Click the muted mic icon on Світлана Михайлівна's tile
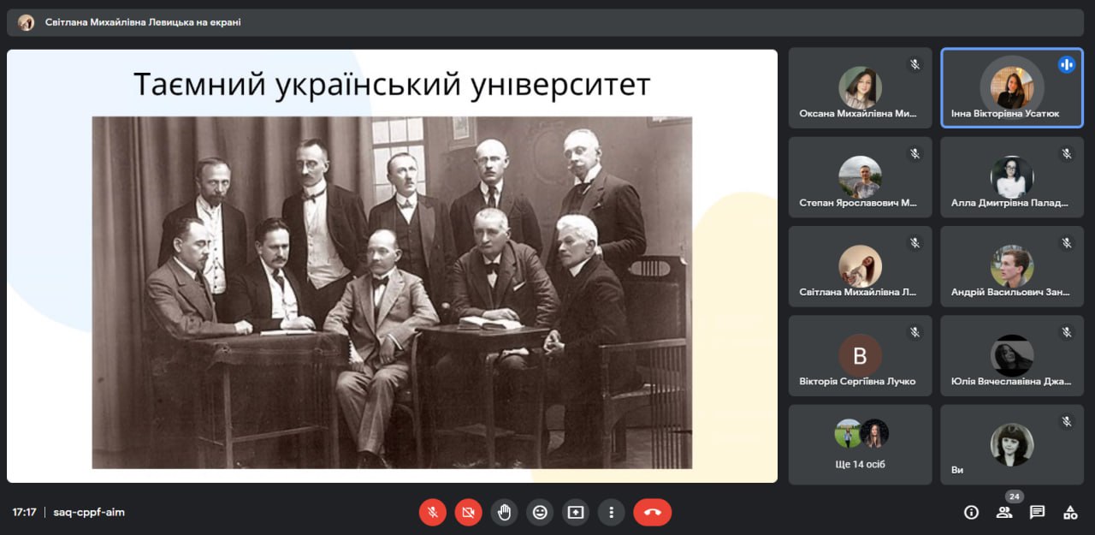This screenshot has height=535, width=1095. 914,242
